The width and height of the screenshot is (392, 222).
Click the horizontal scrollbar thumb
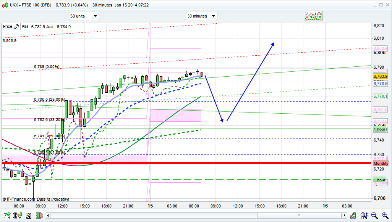299,216
